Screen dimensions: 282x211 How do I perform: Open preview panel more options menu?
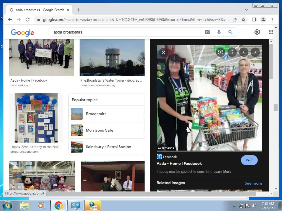coord(232,52)
